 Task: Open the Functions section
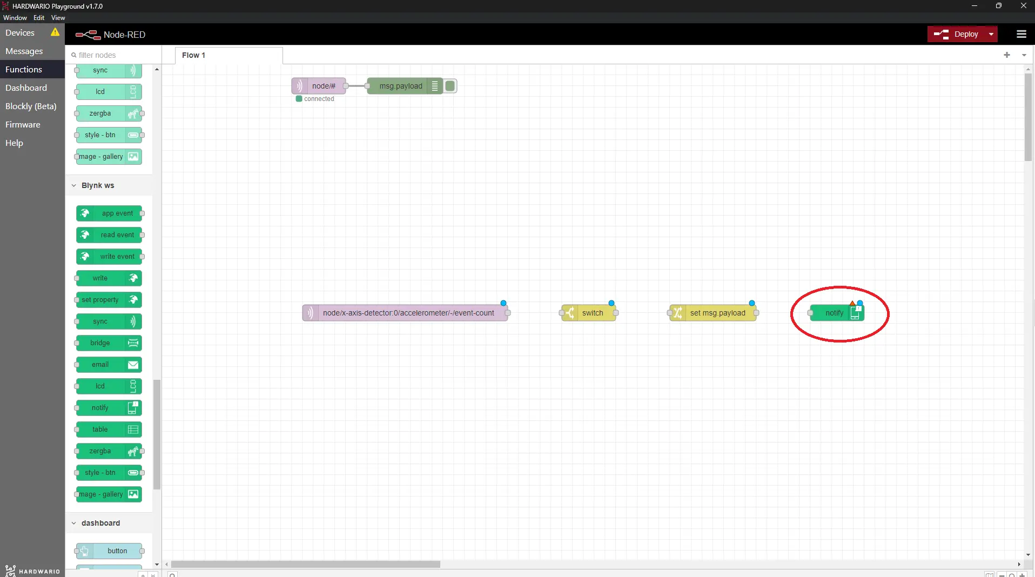24,69
